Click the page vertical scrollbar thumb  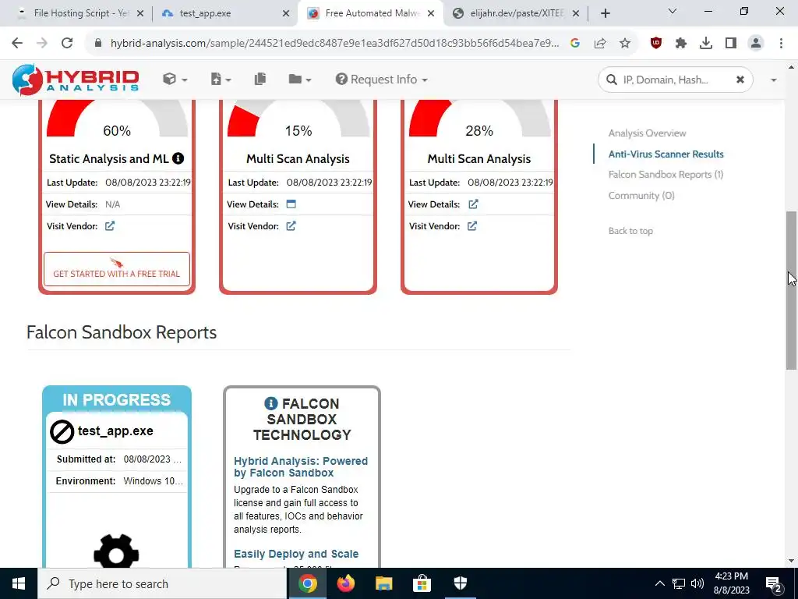pos(792,290)
